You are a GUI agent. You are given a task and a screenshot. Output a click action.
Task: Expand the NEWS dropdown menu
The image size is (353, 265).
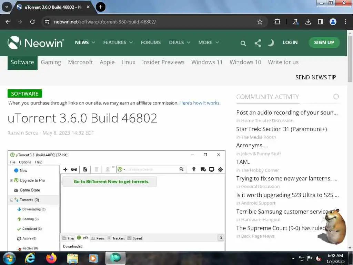[x=85, y=42]
